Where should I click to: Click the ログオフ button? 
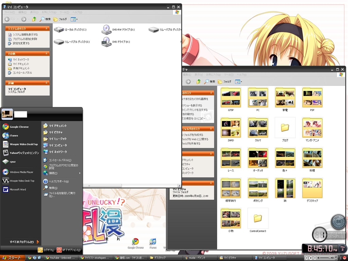(46, 250)
